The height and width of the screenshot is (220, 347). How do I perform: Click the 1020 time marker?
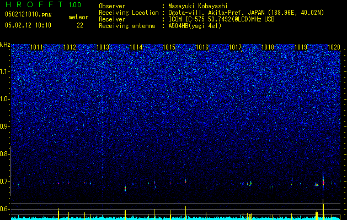[x=334, y=47]
